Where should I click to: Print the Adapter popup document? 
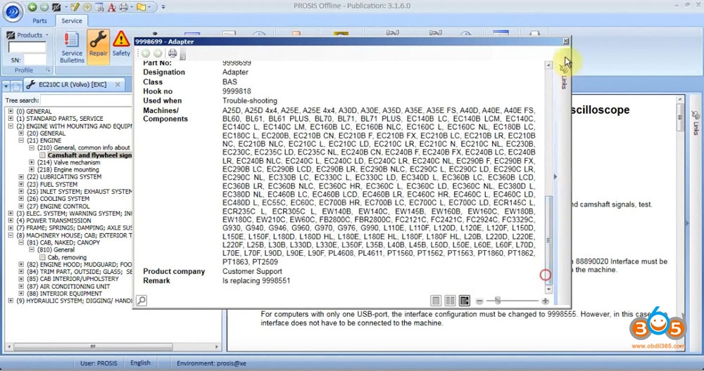(172, 53)
